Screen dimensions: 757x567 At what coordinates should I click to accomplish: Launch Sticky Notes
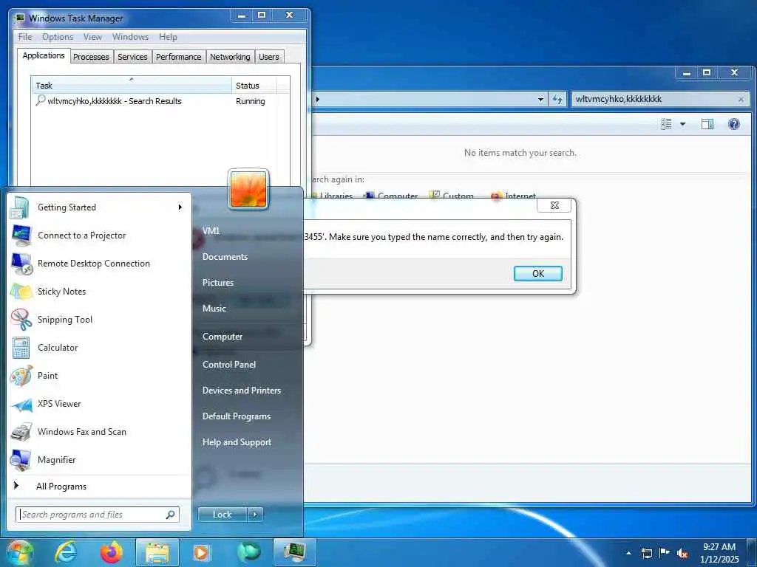tap(99, 291)
